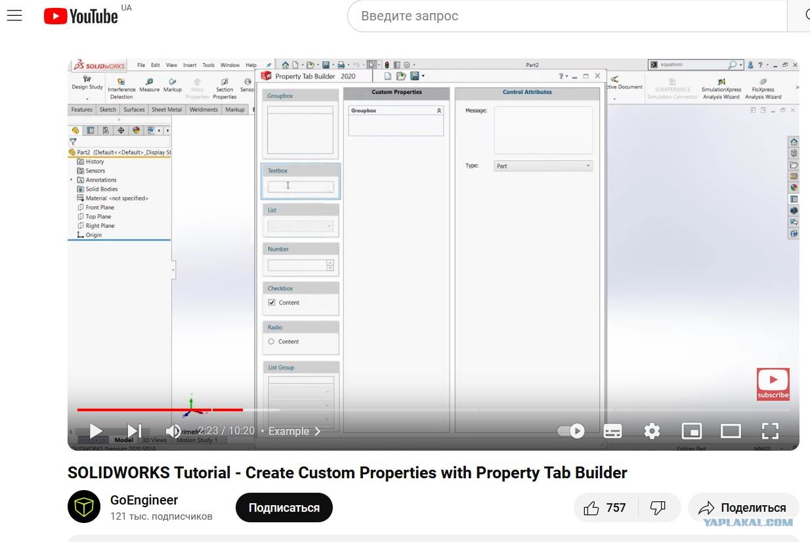The width and height of the screenshot is (810, 542).
Task: Like the video (757)
Action: click(x=607, y=508)
